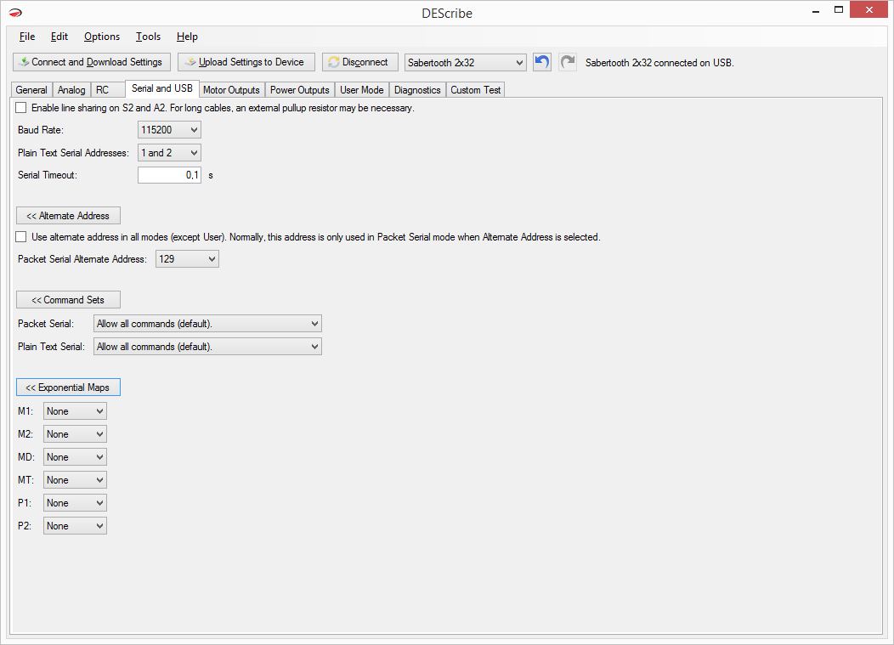The height and width of the screenshot is (645, 894).
Task: Open the Sabertooth 2x32 device selector
Action: pyautogui.click(x=465, y=62)
